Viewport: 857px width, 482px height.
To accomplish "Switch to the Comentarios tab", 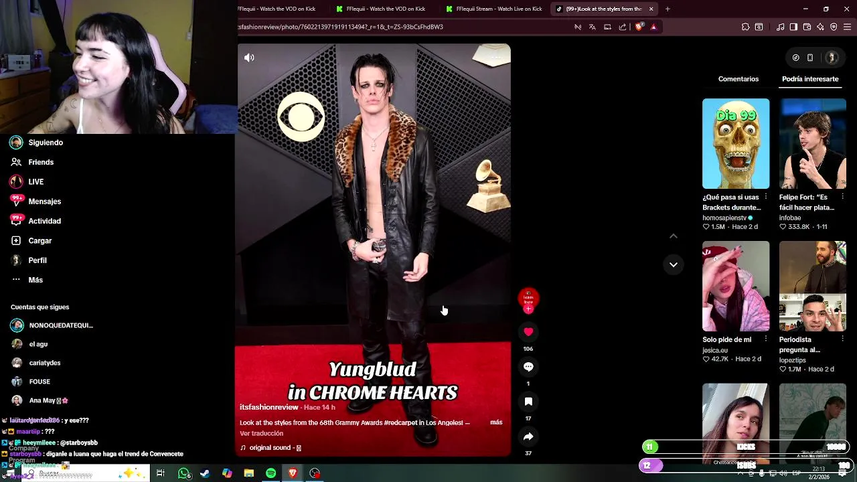I will (x=738, y=79).
